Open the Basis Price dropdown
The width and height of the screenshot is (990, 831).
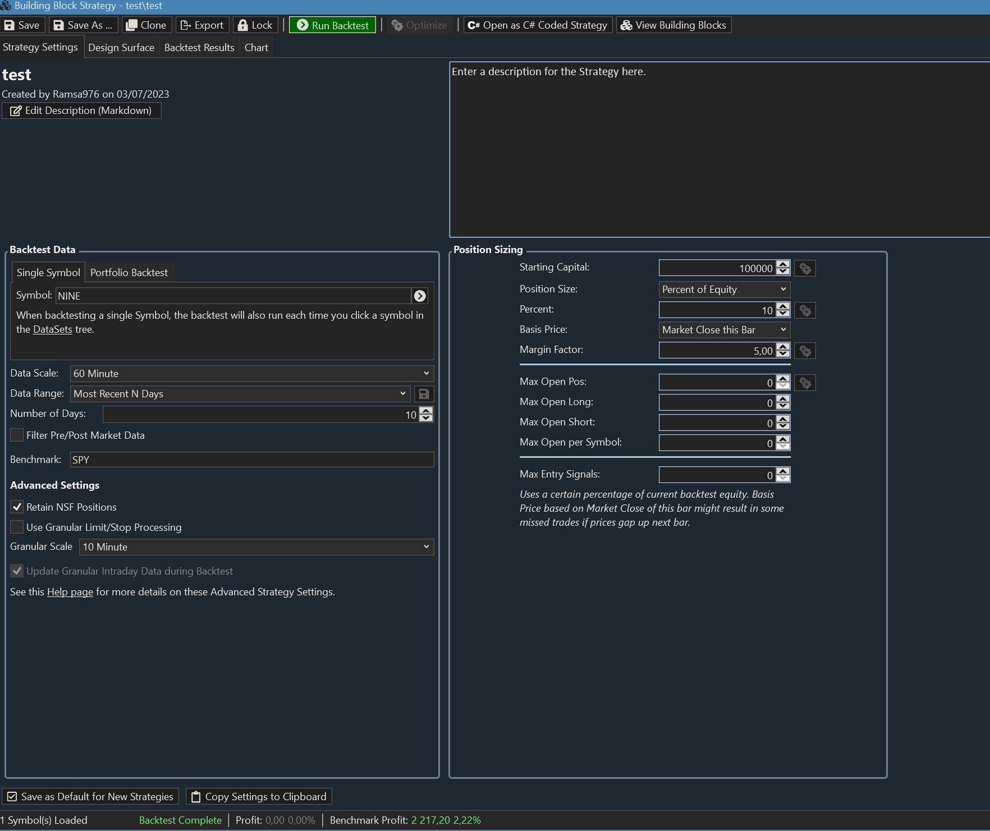(x=724, y=330)
